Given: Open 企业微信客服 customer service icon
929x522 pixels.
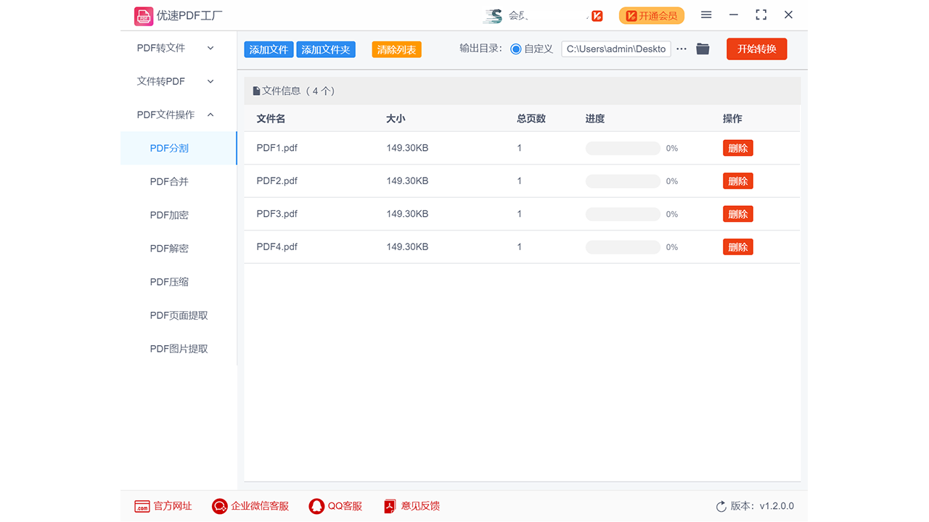Looking at the screenshot, I should [x=219, y=506].
